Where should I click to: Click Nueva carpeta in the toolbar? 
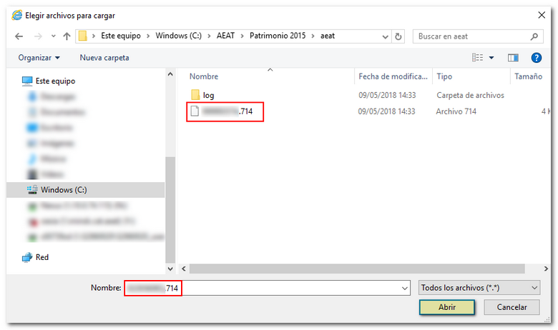[x=104, y=57]
